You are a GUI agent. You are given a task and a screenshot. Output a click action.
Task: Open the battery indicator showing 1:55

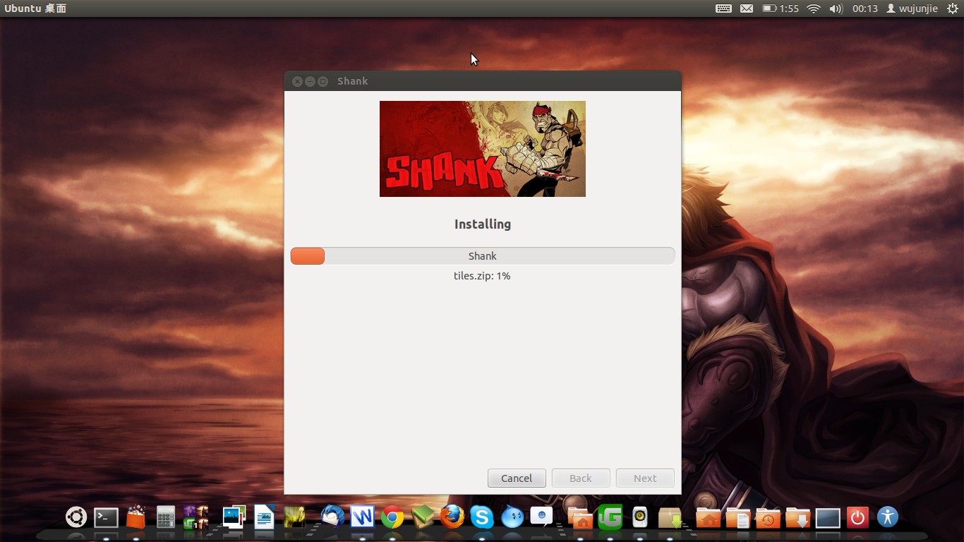[781, 8]
